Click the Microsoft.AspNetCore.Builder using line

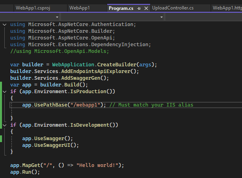click(63, 31)
